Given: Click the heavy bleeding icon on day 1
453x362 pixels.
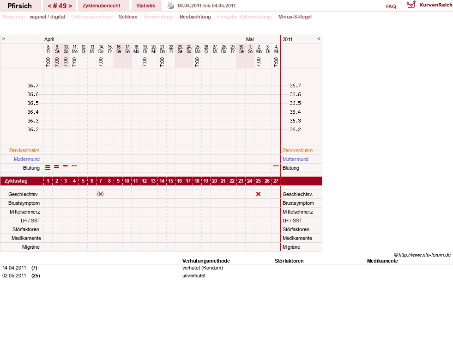Looking at the screenshot, I should (x=48, y=167).
